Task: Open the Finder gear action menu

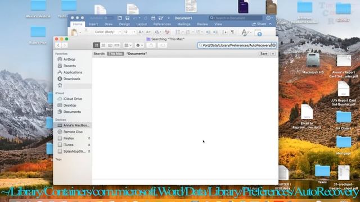Action: coord(139,45)
